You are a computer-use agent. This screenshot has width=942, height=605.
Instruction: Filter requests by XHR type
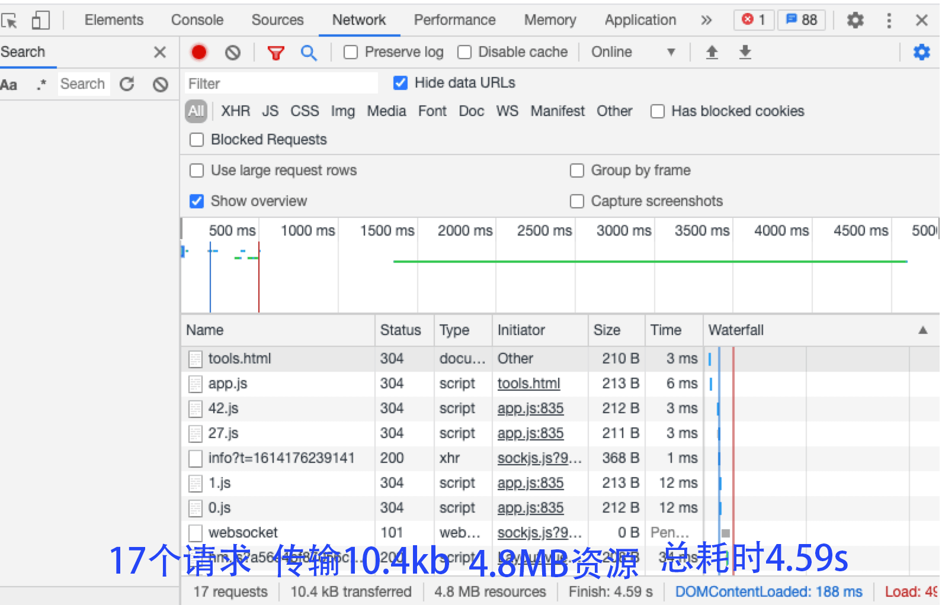[235, 111]
